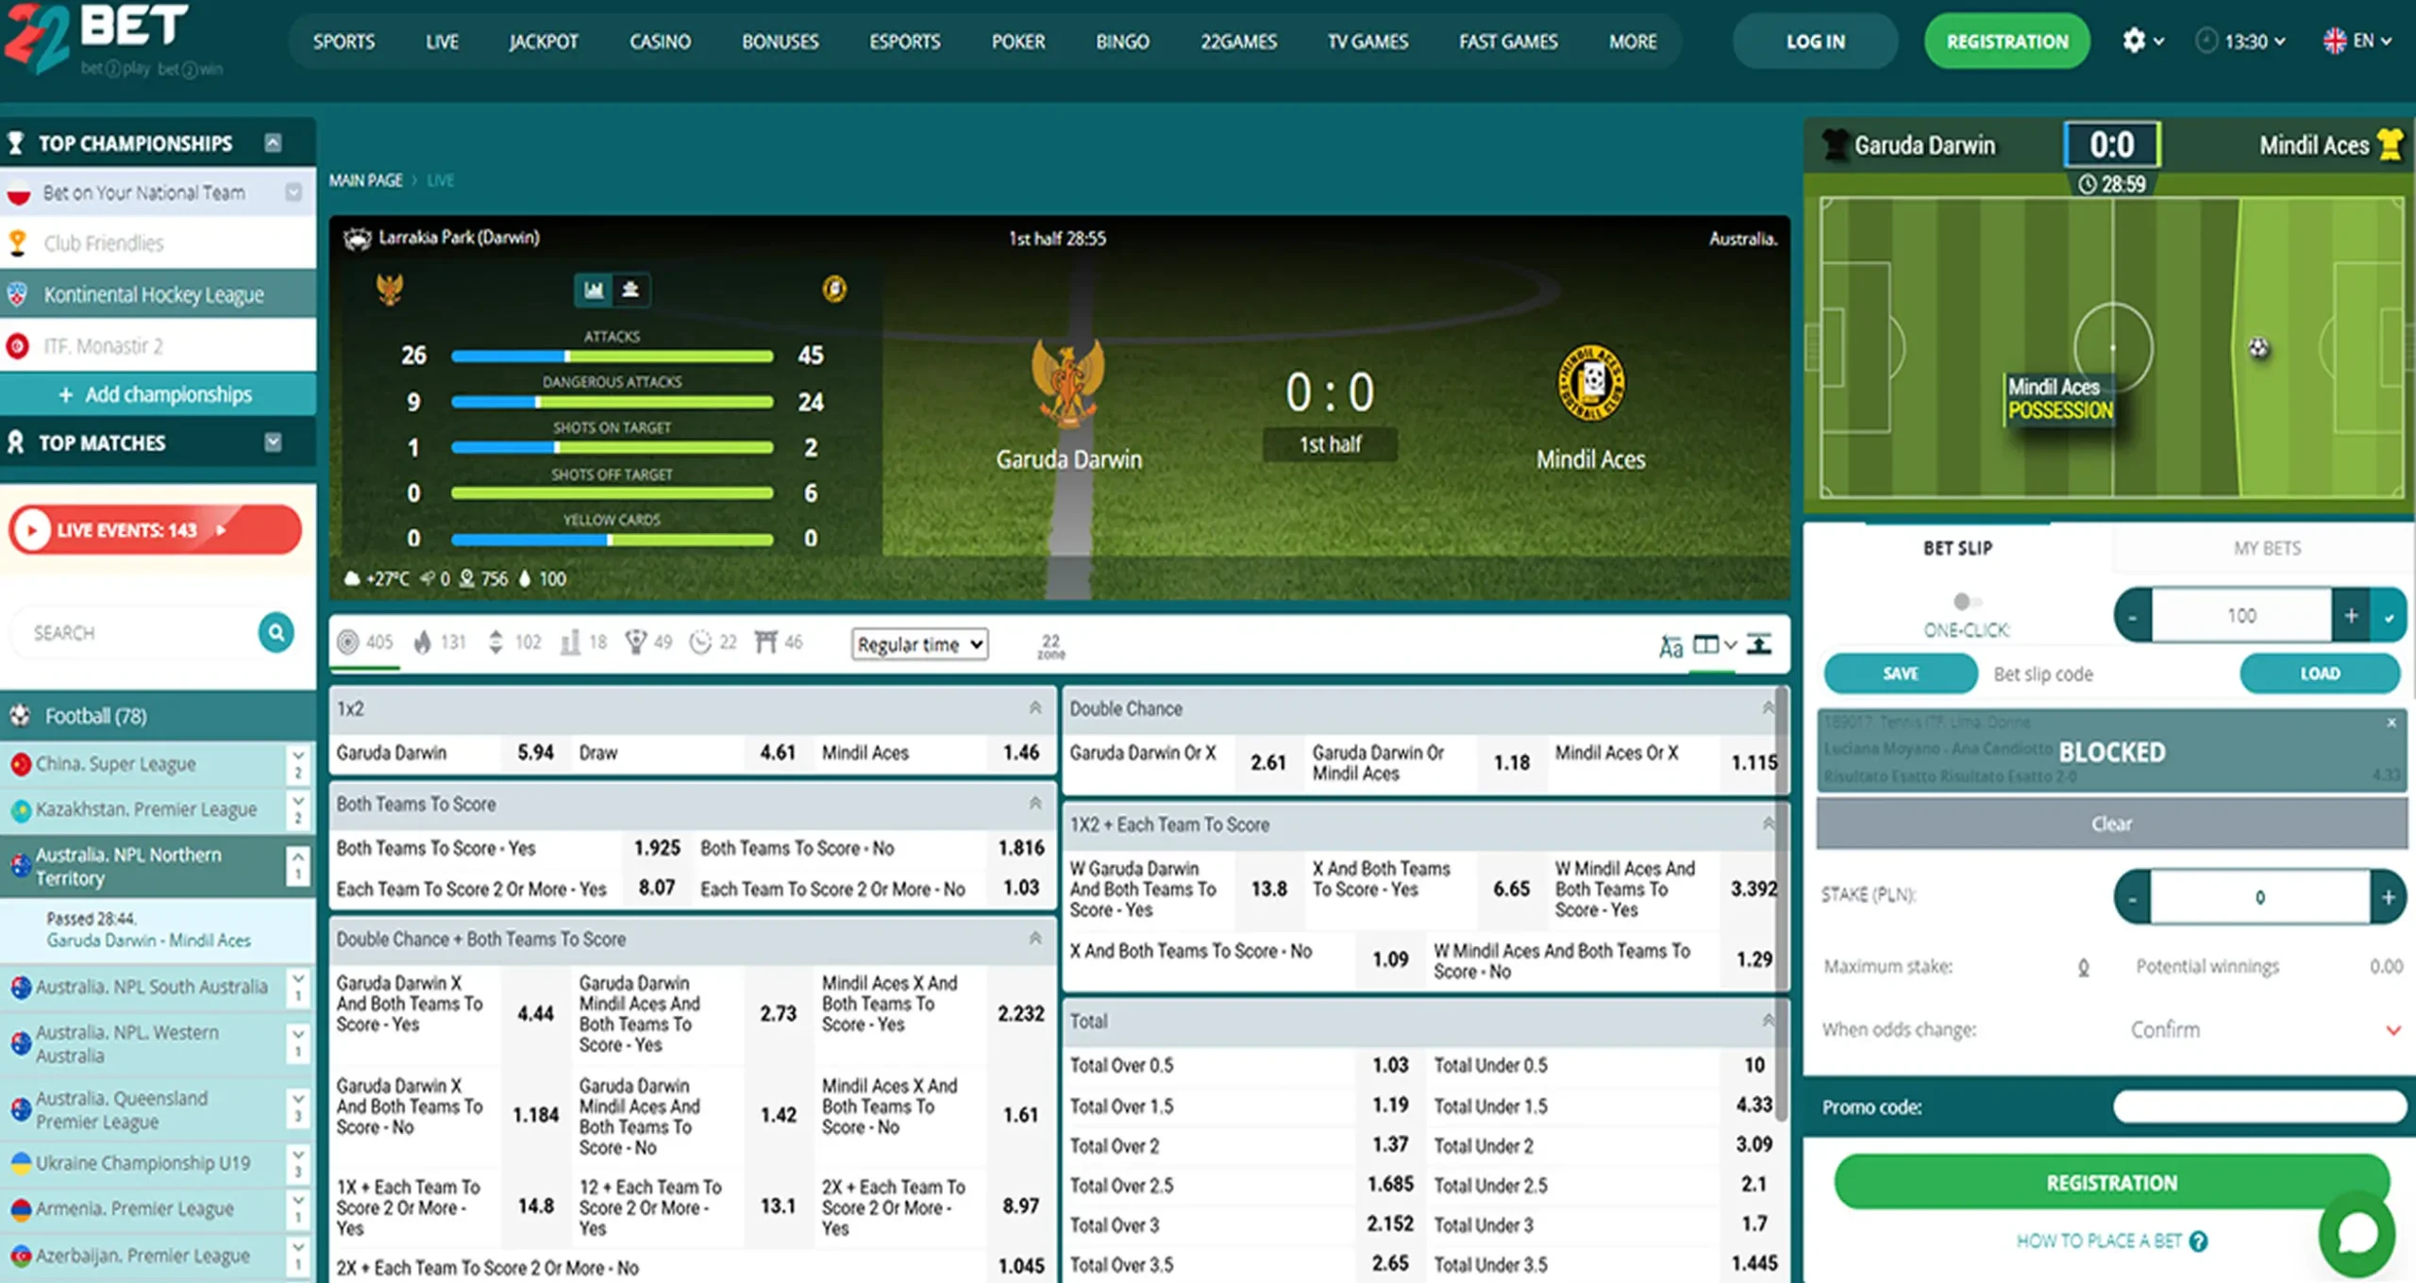Toggle the Top Matches panel checkbox
This screenshot has width=2416, height=1283.
pos(273,442)
